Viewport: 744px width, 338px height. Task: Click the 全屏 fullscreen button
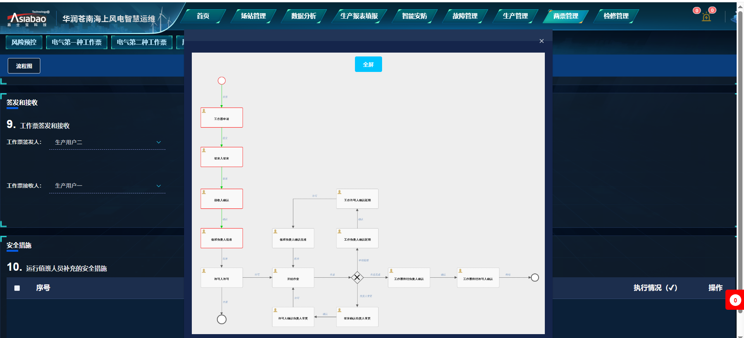click(x=368, y=64)
